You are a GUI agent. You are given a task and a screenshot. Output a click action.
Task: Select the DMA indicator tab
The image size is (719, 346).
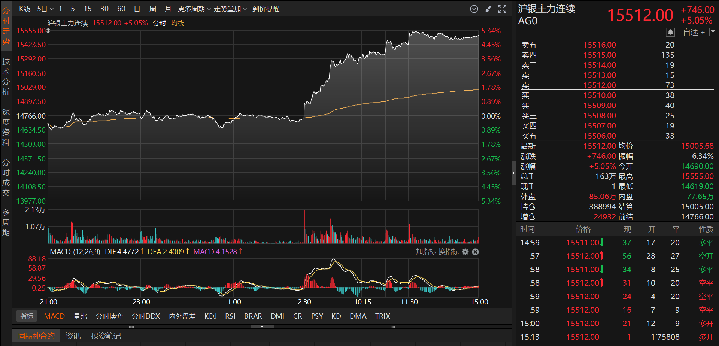pos(358,316)
